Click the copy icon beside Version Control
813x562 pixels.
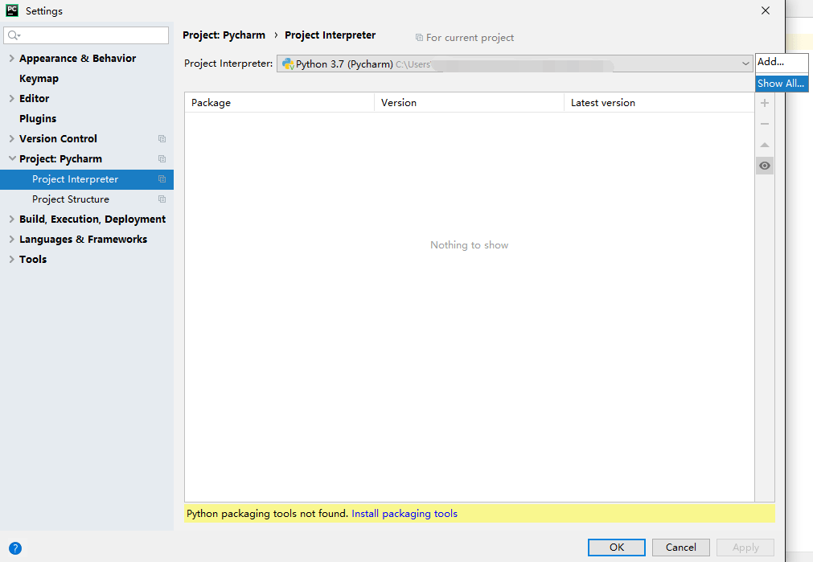[x=162, y=139]
